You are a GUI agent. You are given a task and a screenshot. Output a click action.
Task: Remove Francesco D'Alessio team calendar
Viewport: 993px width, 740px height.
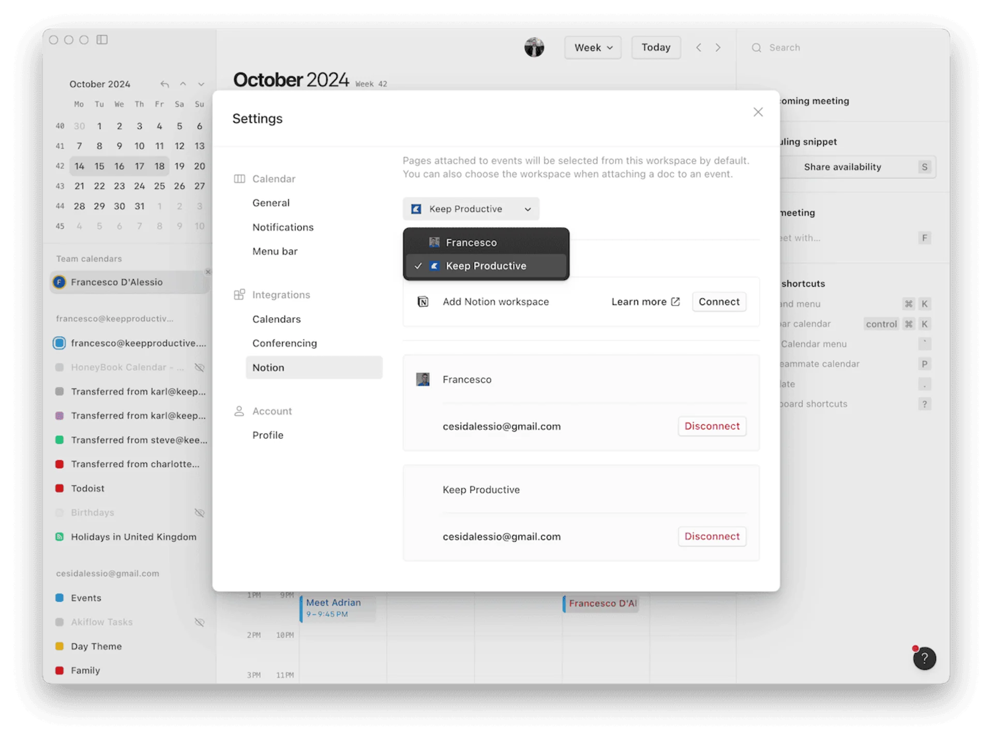click(x=207, y=272)
